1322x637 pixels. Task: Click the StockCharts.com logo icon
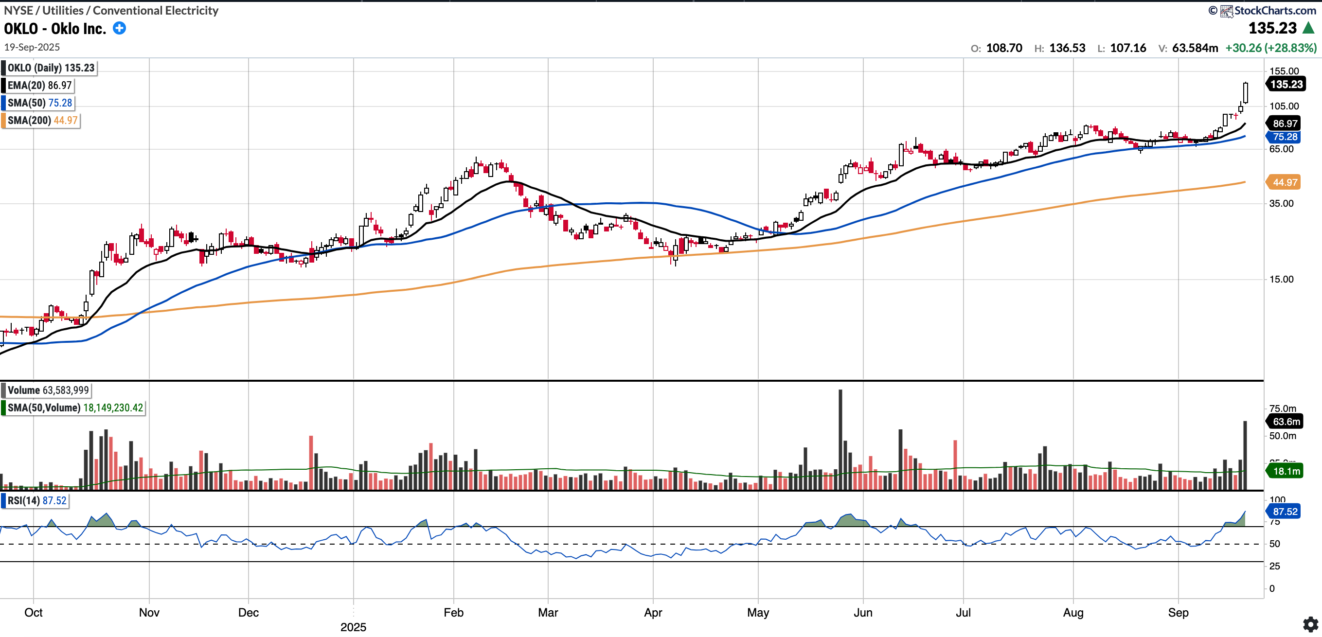tap(1226, 11)
